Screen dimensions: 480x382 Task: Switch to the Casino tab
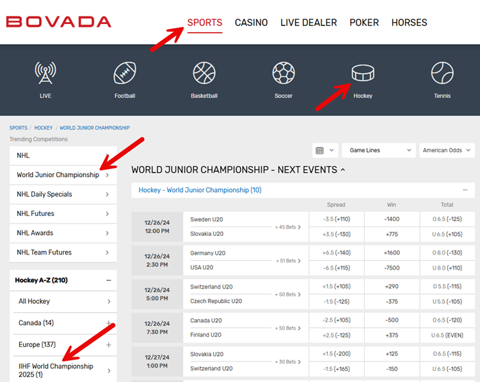point(251,23)
